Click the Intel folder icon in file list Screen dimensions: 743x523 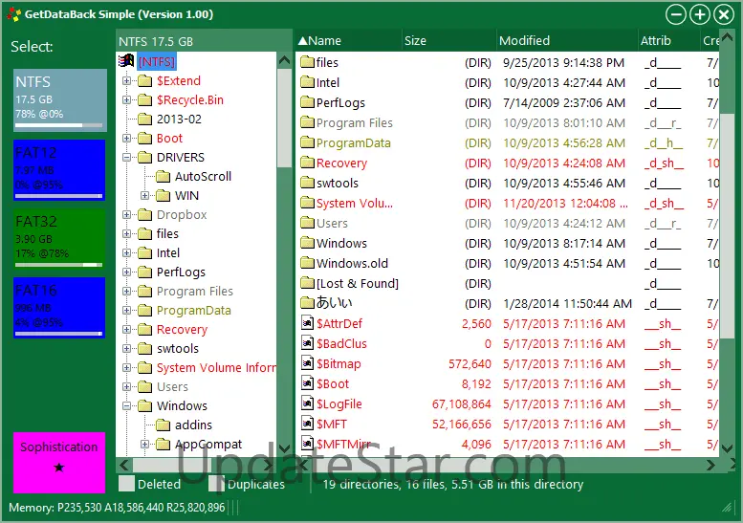(x=308, y=82)
